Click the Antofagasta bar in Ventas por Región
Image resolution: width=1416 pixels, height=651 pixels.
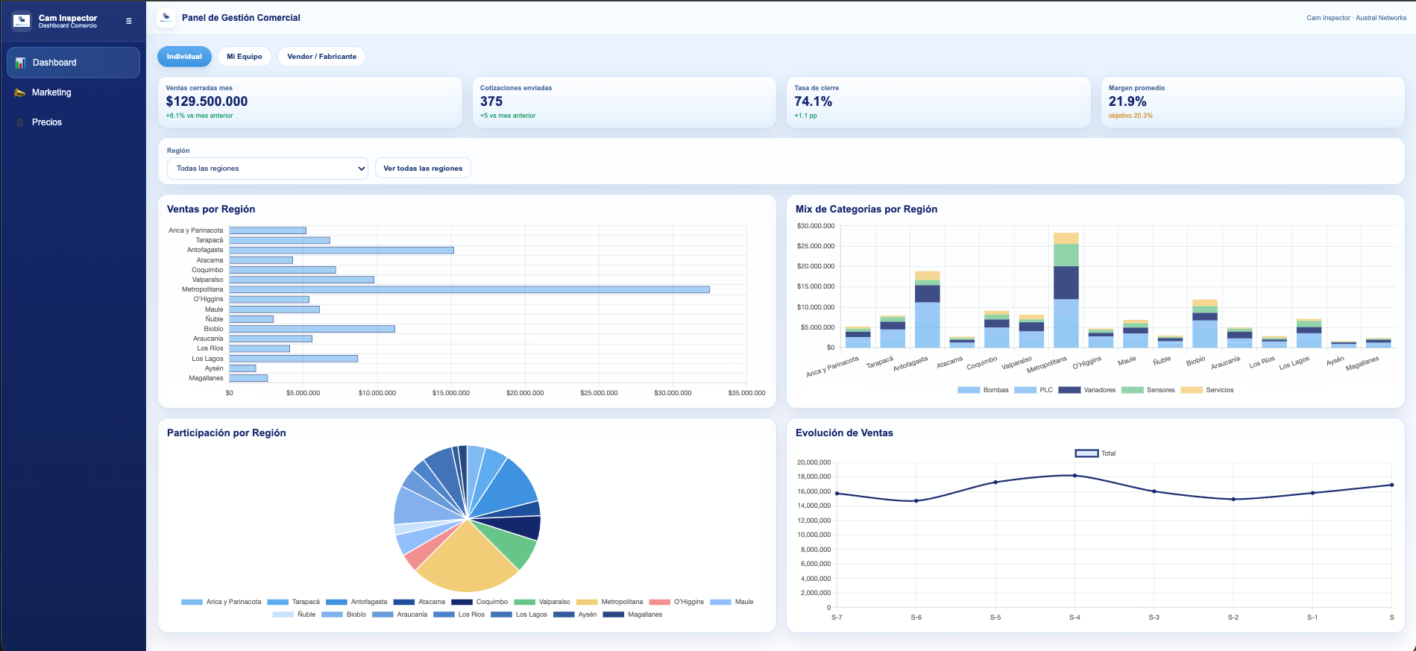tap(342, 250)
